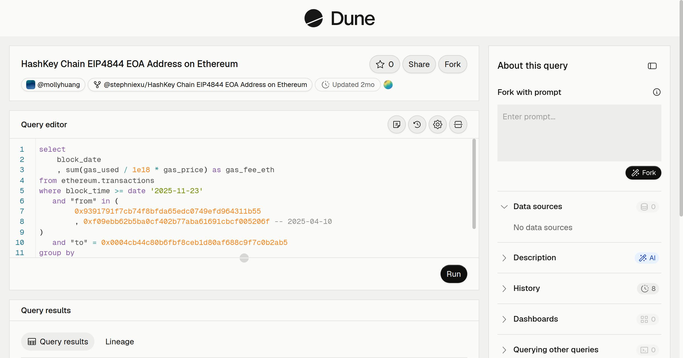683x358 pixels.
Task: Open the forked-from @stephniexu query link
Action: coord(200,85)
